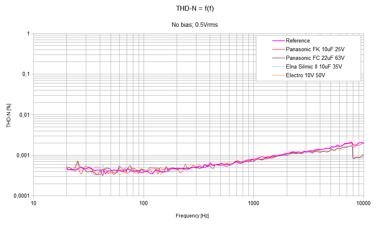This screenshot has height=234, width=390.
Task: Select the Panasonic FK 10uF 25V legend label
Action: [315, 49]
